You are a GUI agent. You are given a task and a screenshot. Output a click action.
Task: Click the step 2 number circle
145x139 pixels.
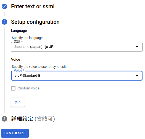pyautogui.click(x=4, y=22)
